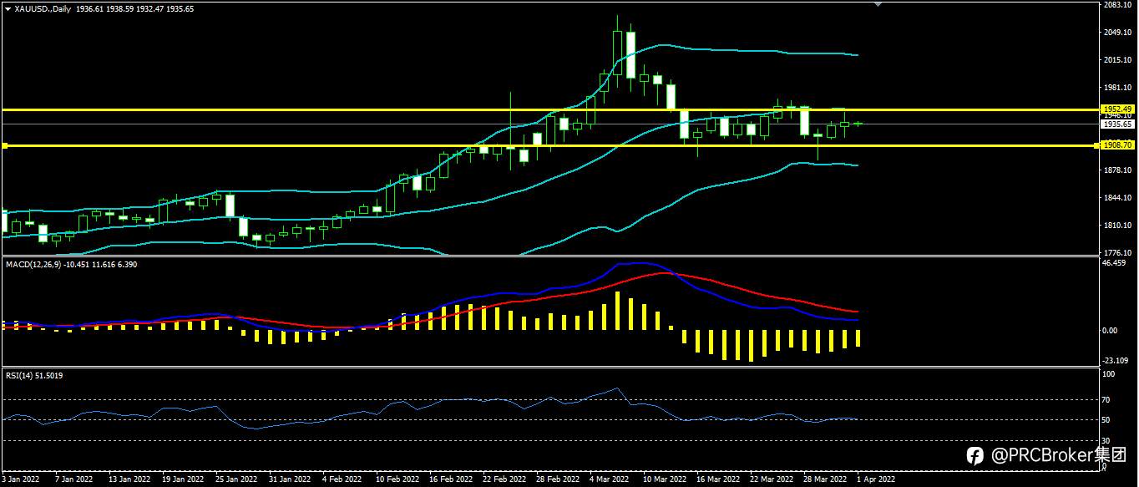Click the 25 Jan 2022 date label
Screen dimensions: 1139x487
tap(235, 480)
